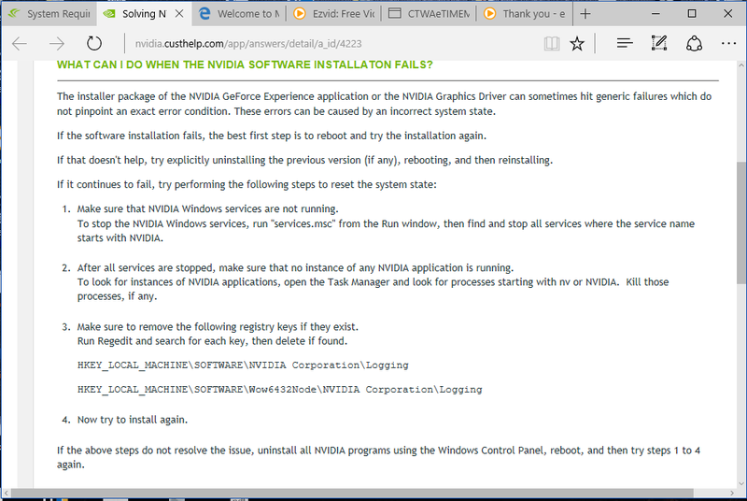Image resolution: width=747 pixels, height=501 pixels.
Task: Click the horizontal scrollbar thumb
Action: tap(352, 493)
